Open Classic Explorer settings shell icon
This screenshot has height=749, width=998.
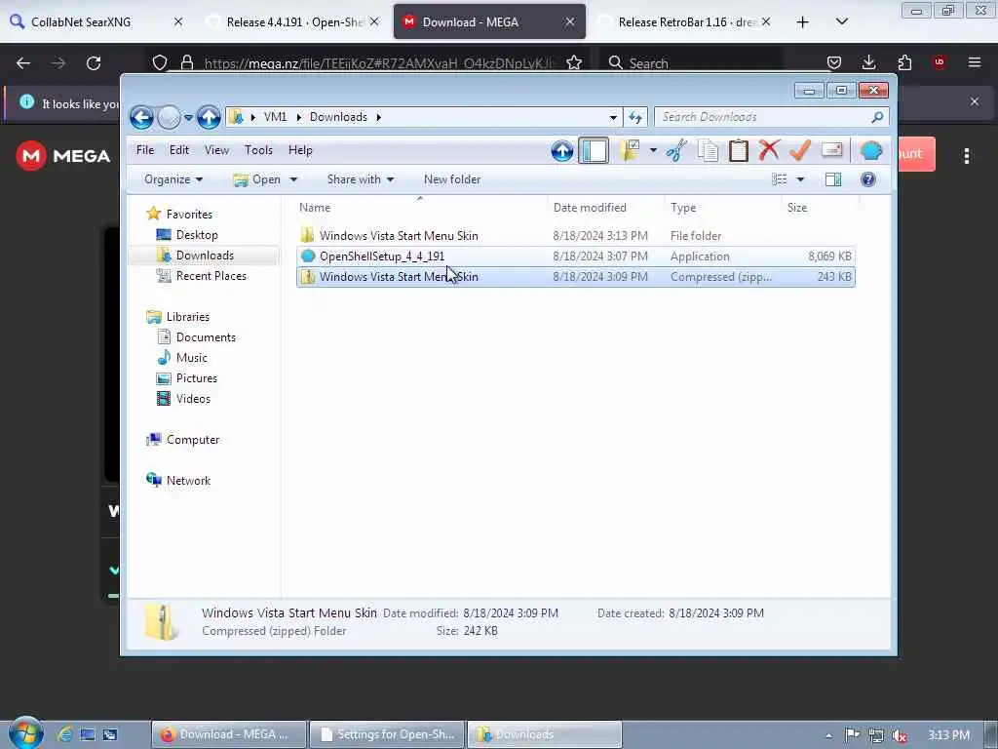click(x=870, y=151)
